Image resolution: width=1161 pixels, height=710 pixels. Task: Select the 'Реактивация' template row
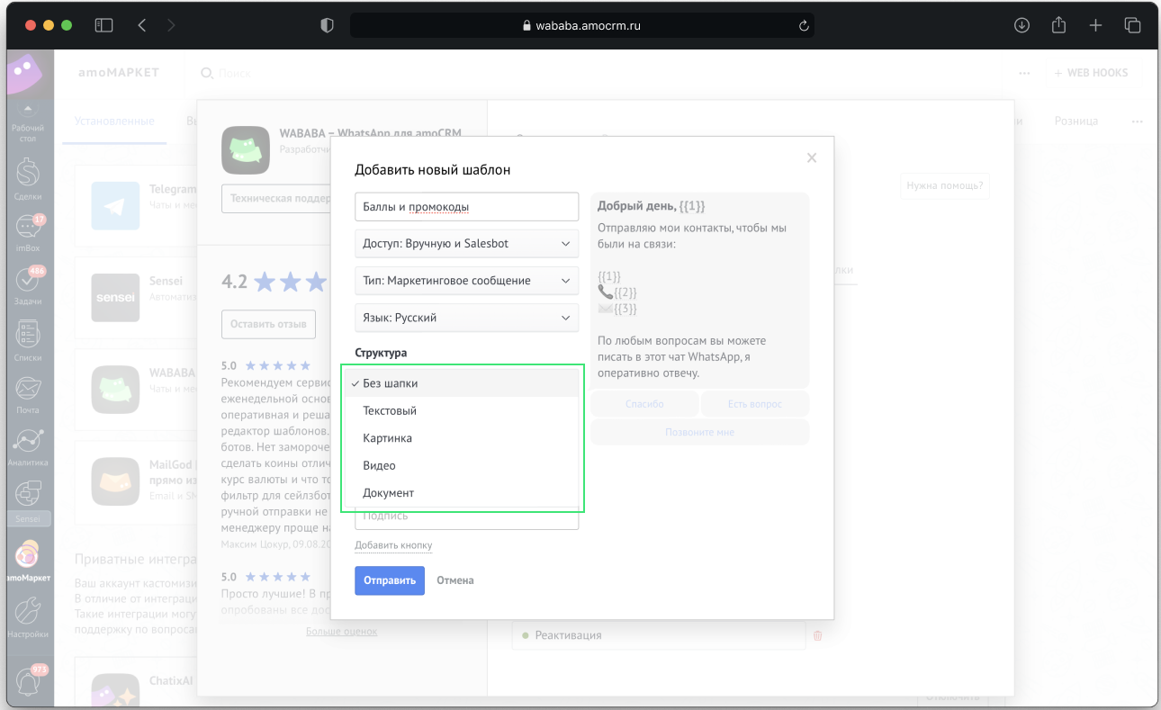658,635
